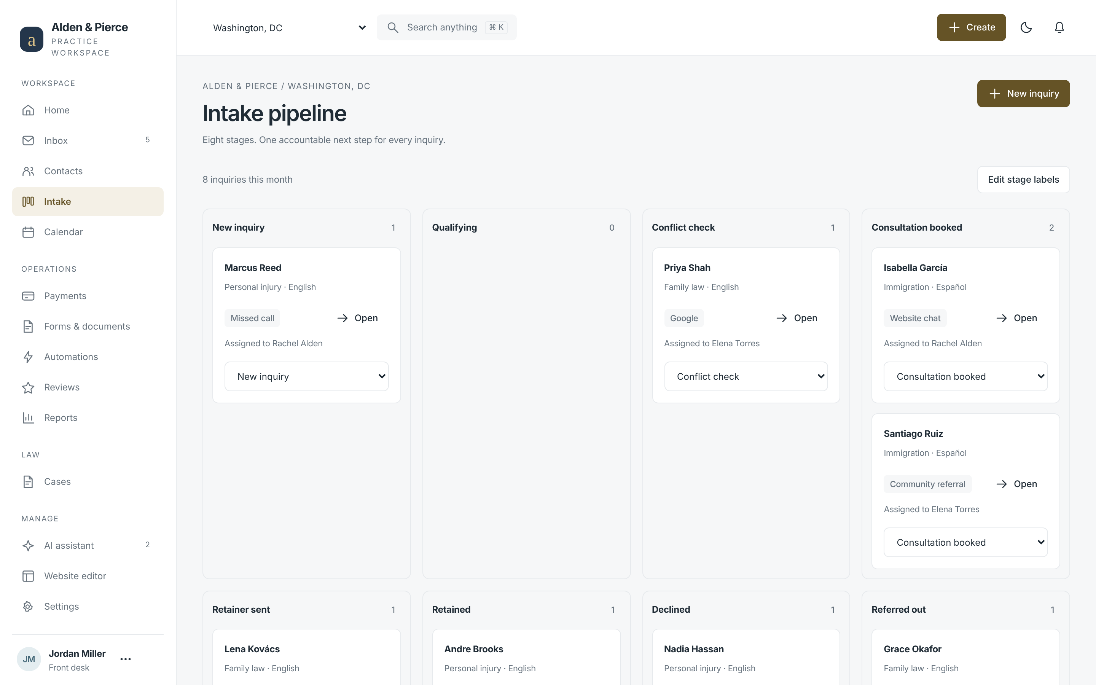Click the Google source tag

684,318
